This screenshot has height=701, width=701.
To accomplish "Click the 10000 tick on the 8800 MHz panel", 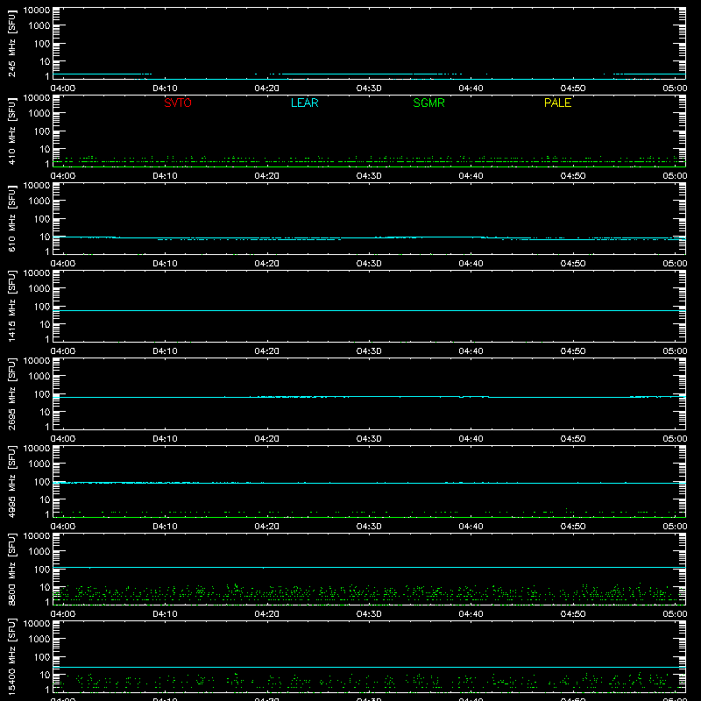I will point(37,536).
